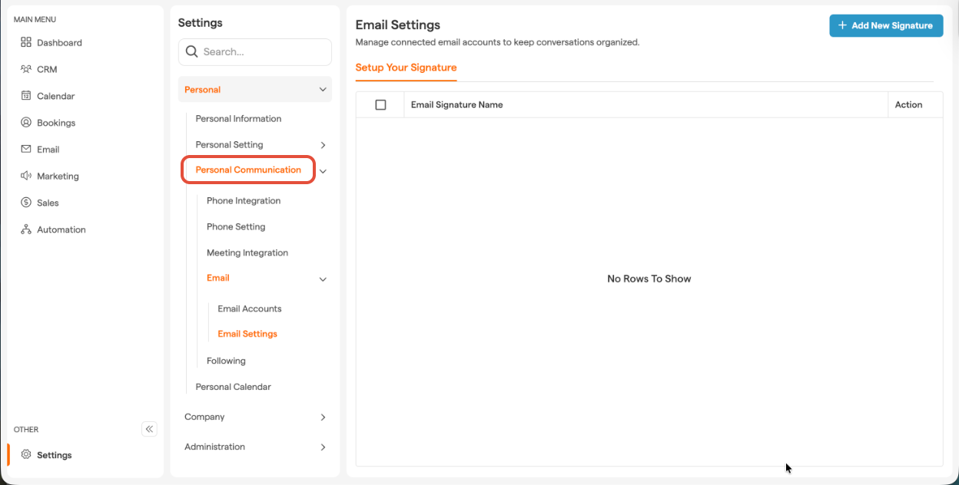Collapse the Personal section chevron
959x485 pixels.
pyautogui.click(x=323, y=90)
